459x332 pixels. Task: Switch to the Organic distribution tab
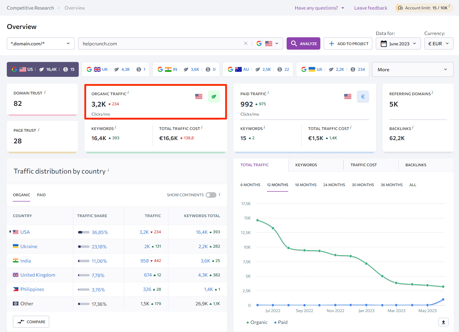[21, 195]
